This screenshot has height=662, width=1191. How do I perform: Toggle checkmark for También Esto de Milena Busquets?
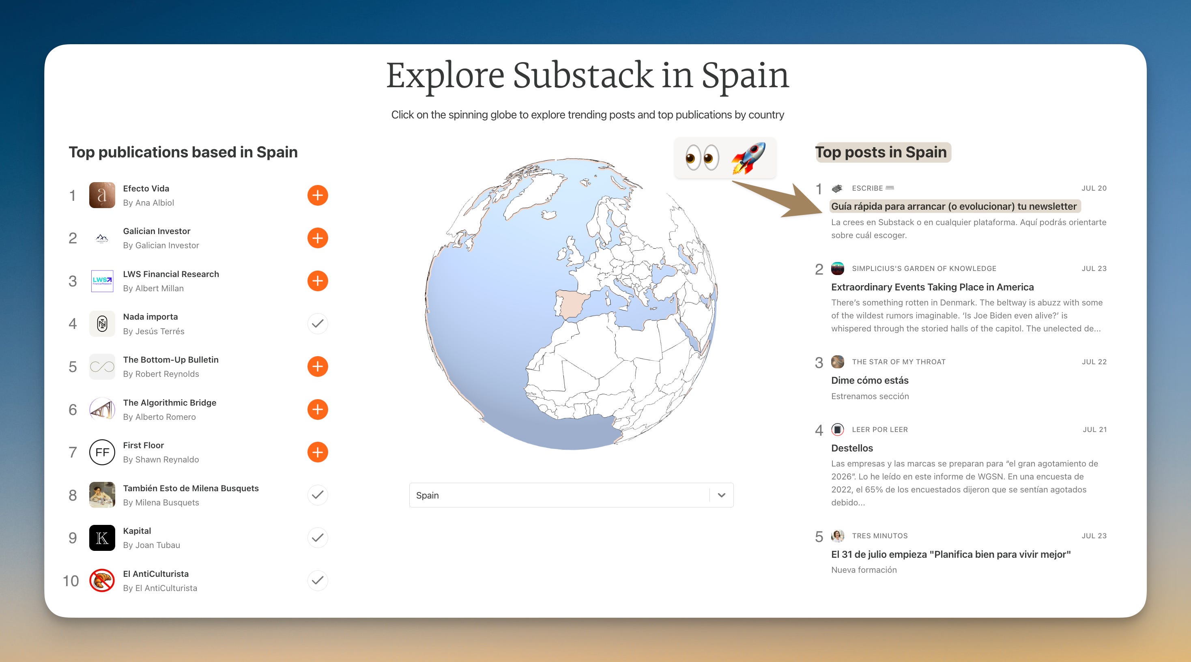click(x=317, y=494)
